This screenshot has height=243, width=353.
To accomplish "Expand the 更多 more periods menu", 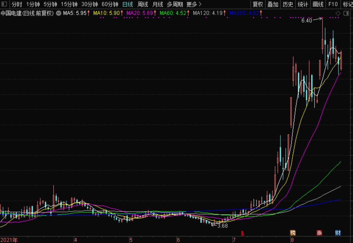I will 194,4.
